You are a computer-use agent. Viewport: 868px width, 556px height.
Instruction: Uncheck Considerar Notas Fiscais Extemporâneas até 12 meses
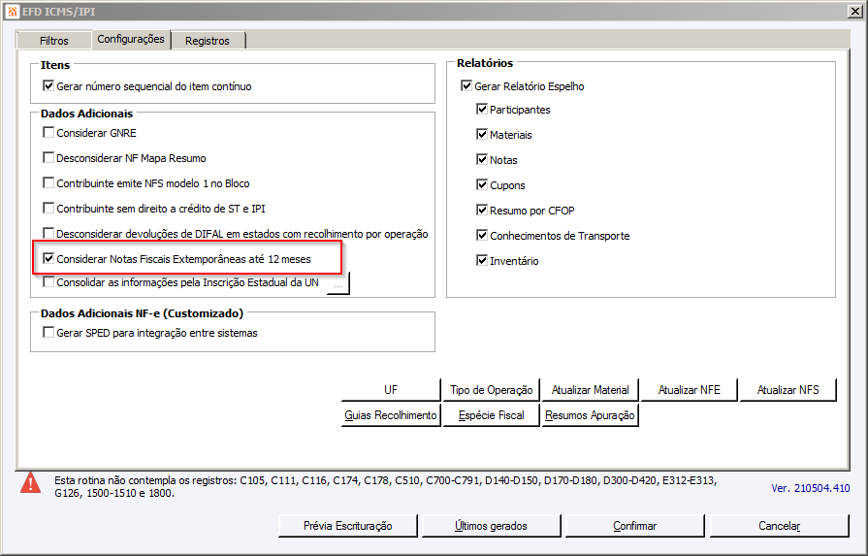pos(48,259)
